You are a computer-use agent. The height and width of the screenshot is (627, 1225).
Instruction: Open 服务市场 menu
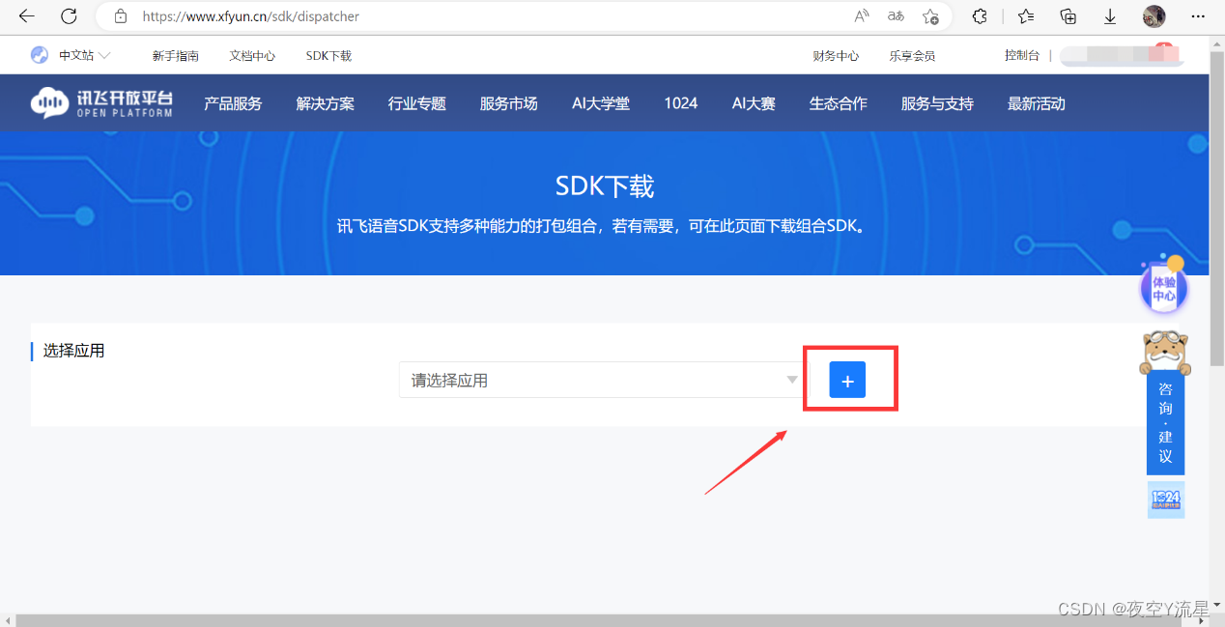509,103
